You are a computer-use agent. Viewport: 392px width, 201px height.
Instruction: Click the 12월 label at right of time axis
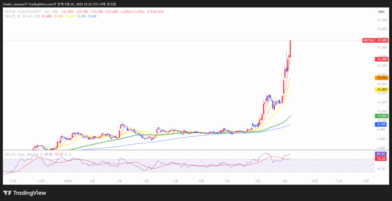pos(365,180)
